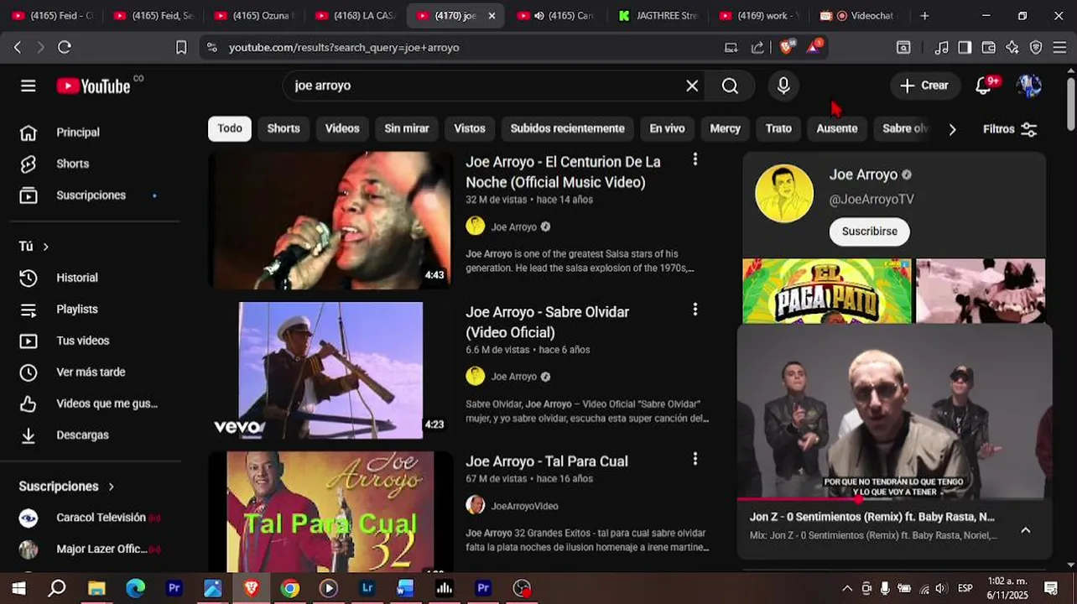Click the browser address bar URL
1077x604 pixels.
pos(344,48)
